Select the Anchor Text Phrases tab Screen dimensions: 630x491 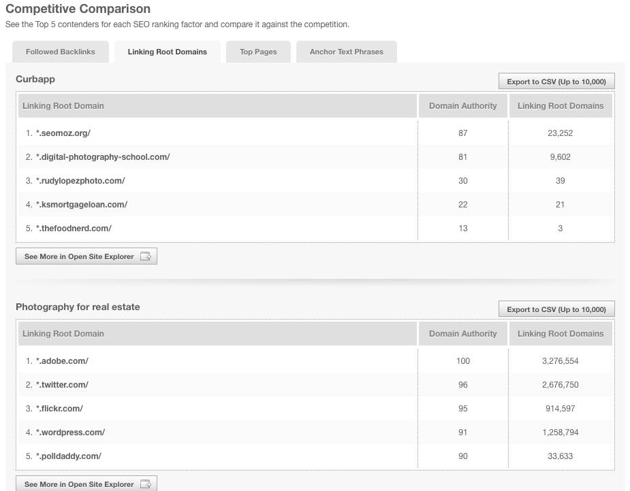(x=346, y=51)
